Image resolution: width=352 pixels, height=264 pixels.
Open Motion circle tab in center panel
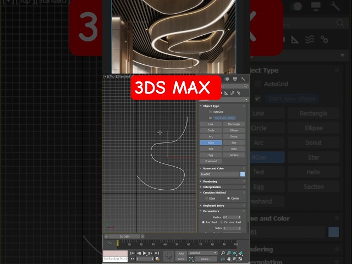[227, 79]
